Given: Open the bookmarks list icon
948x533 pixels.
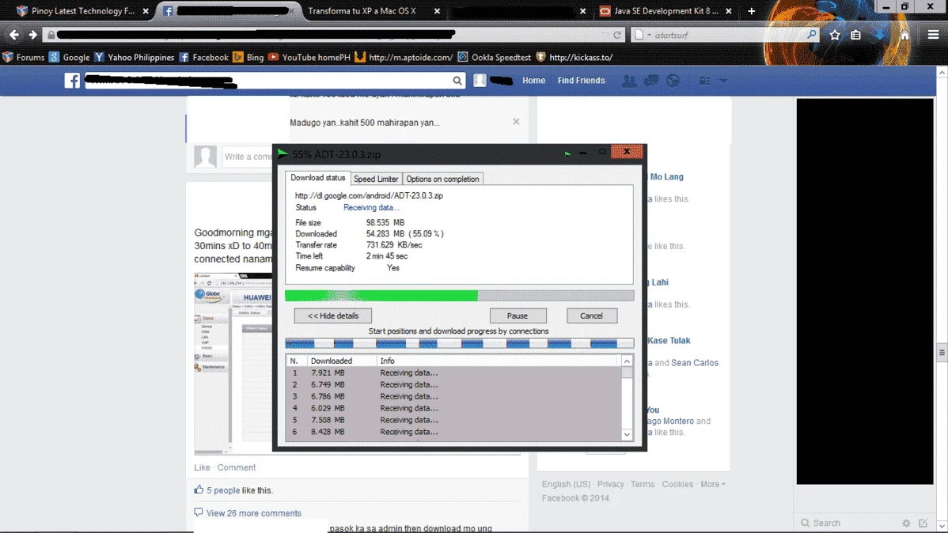Looking at the screenshot, I should pos(855,35).
